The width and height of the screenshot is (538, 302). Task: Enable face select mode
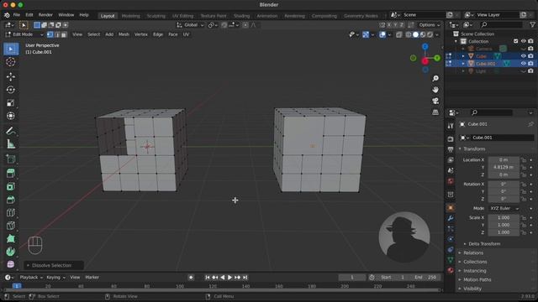pyautogui.click(x=64, y=34)
